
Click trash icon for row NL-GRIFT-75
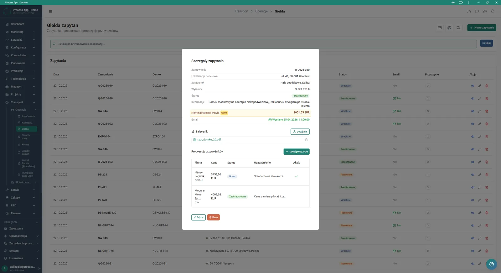click(487, 251)
